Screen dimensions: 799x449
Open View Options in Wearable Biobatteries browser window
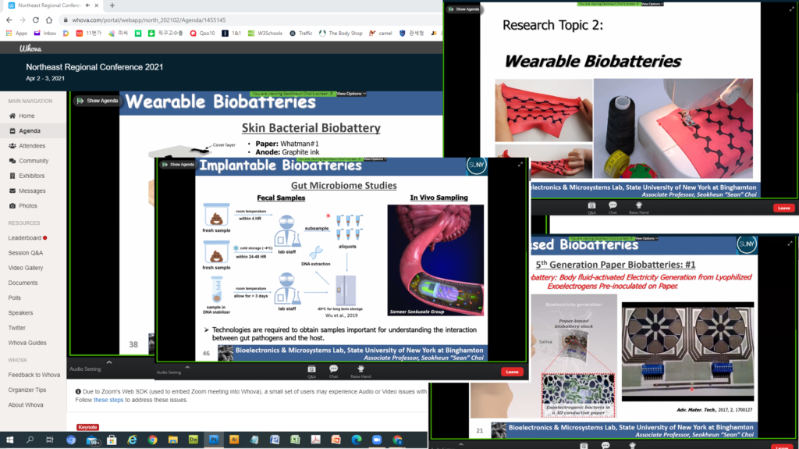click(x=351, y=94)
